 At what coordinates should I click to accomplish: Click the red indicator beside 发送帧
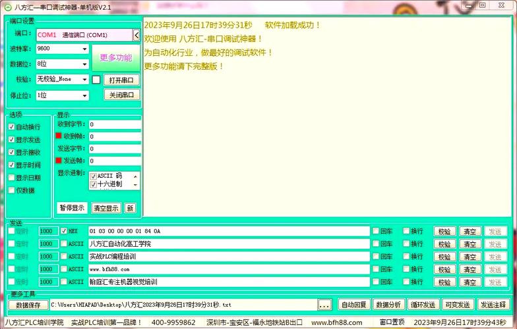pyautogui.click(x=59, y=161)
